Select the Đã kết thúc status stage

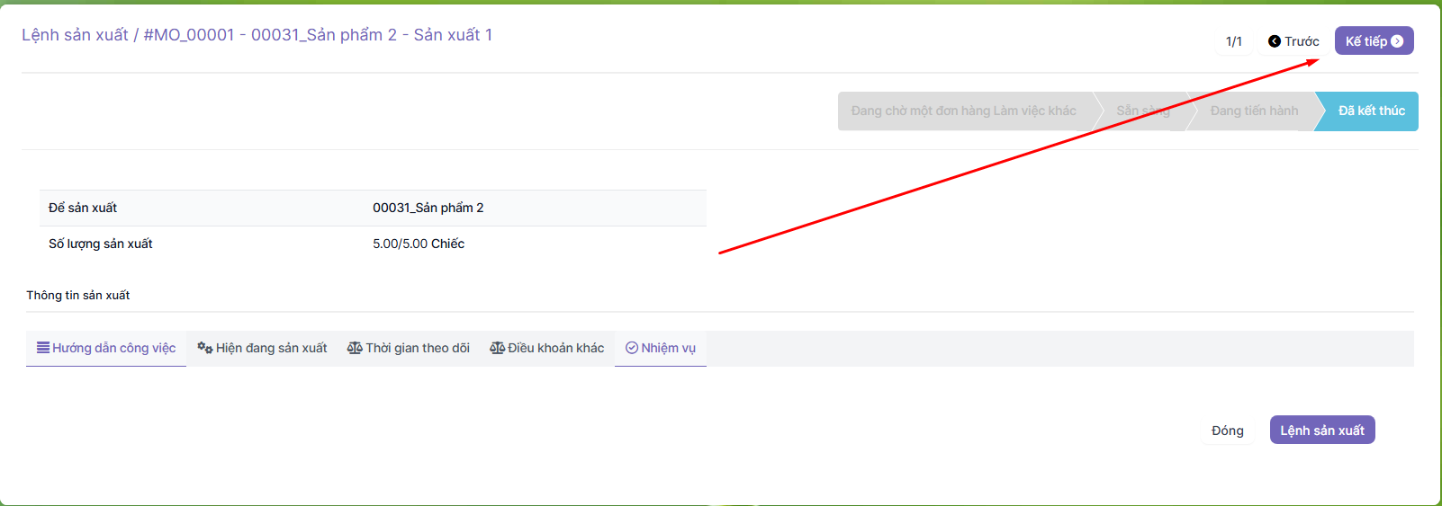coord(1370,111)
